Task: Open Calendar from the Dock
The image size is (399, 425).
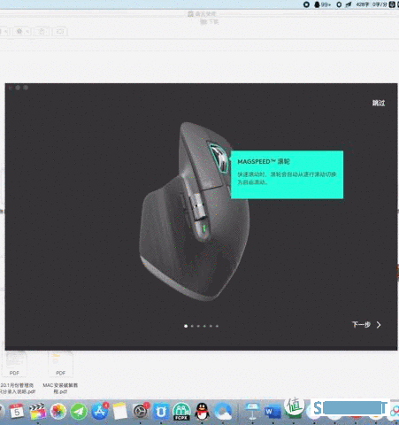Action: (x=17, y=411)
